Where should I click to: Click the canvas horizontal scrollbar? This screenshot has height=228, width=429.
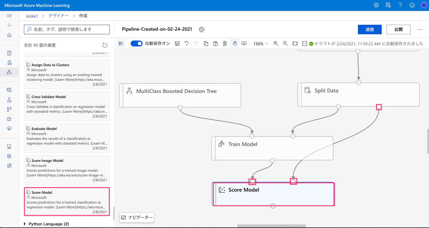tap(271, 226)
